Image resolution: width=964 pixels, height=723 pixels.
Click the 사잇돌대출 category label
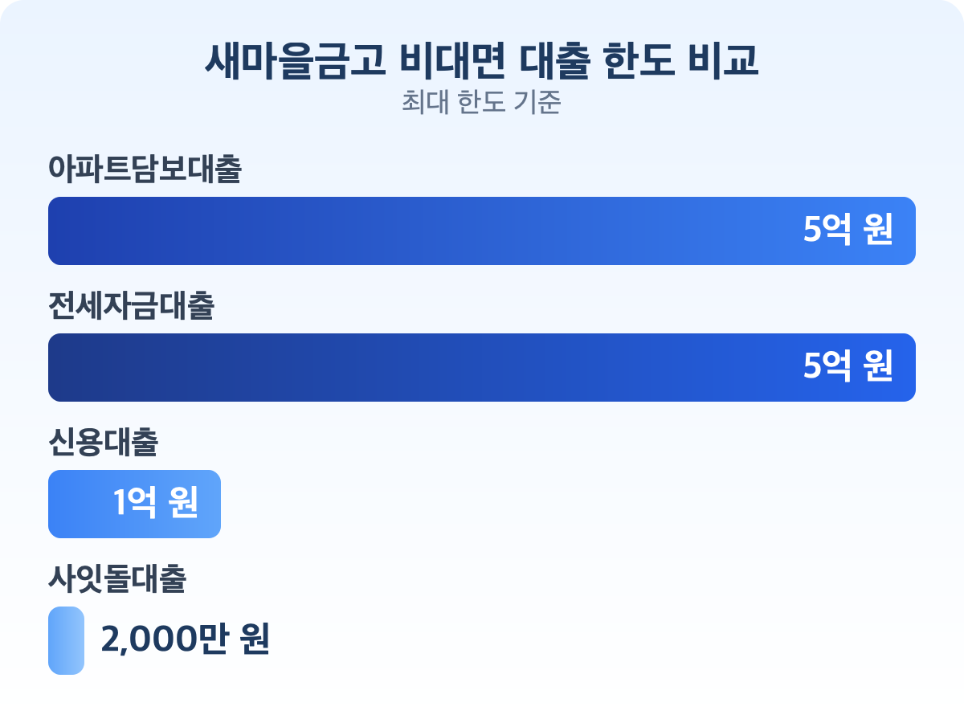tap(117, 580)
